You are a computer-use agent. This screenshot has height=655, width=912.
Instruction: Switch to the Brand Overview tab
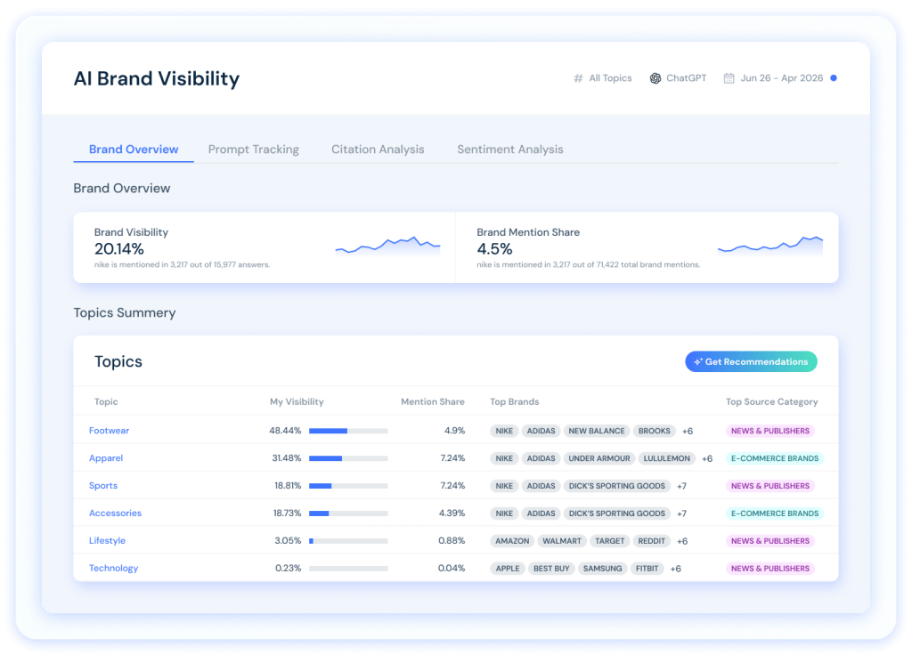(x=134, y=150)
